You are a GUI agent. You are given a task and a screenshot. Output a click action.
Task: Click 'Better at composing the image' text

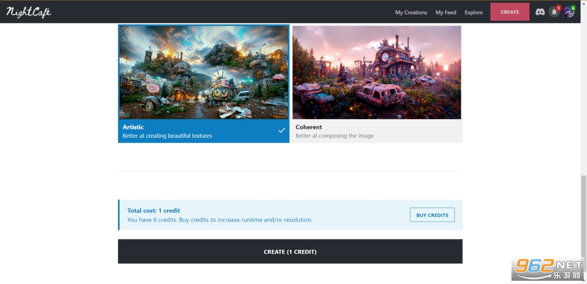(335, 136)
